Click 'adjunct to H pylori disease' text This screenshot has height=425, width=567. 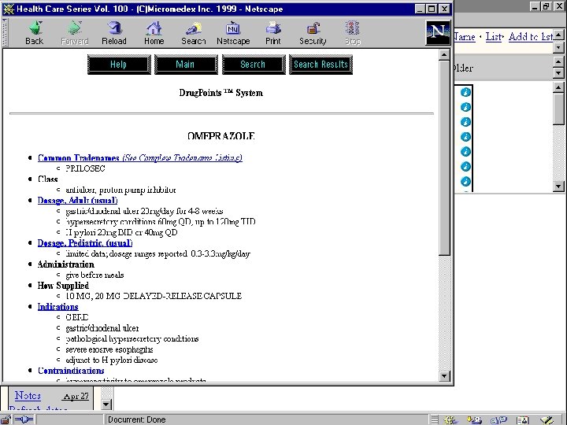click(112, 360)
